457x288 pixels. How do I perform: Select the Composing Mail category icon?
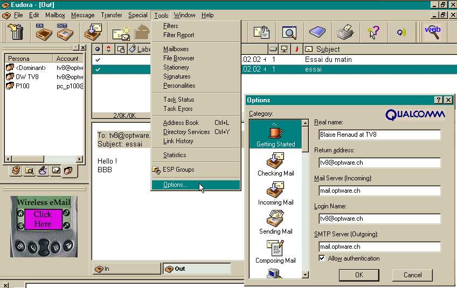point(275,252)
